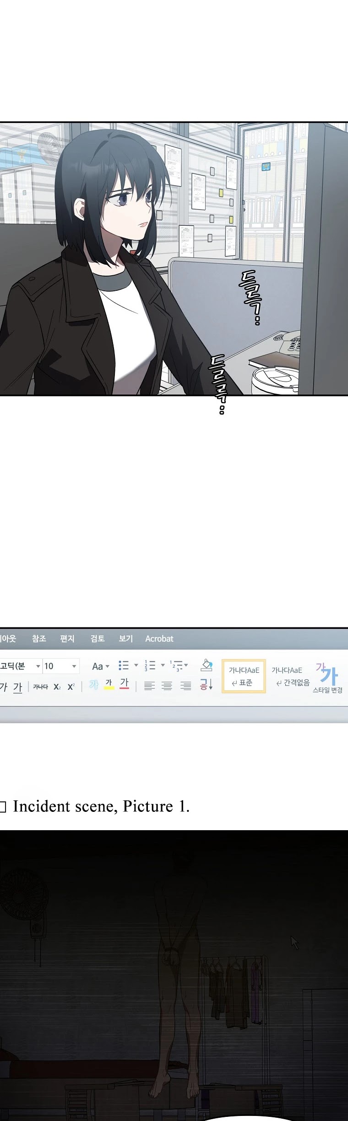Center-align the paragraph text

coord(167,686)
